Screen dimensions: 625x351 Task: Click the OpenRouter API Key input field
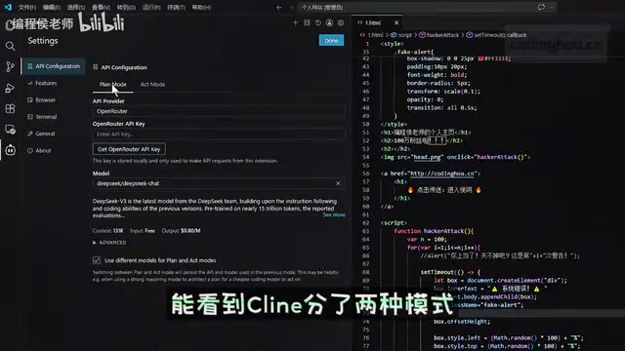219,135
